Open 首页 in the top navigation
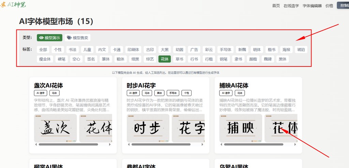 tap(276, 6)
